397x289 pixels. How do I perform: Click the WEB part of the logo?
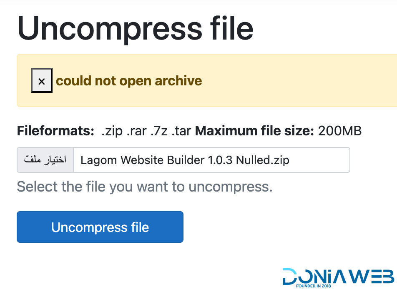(373, 276)
